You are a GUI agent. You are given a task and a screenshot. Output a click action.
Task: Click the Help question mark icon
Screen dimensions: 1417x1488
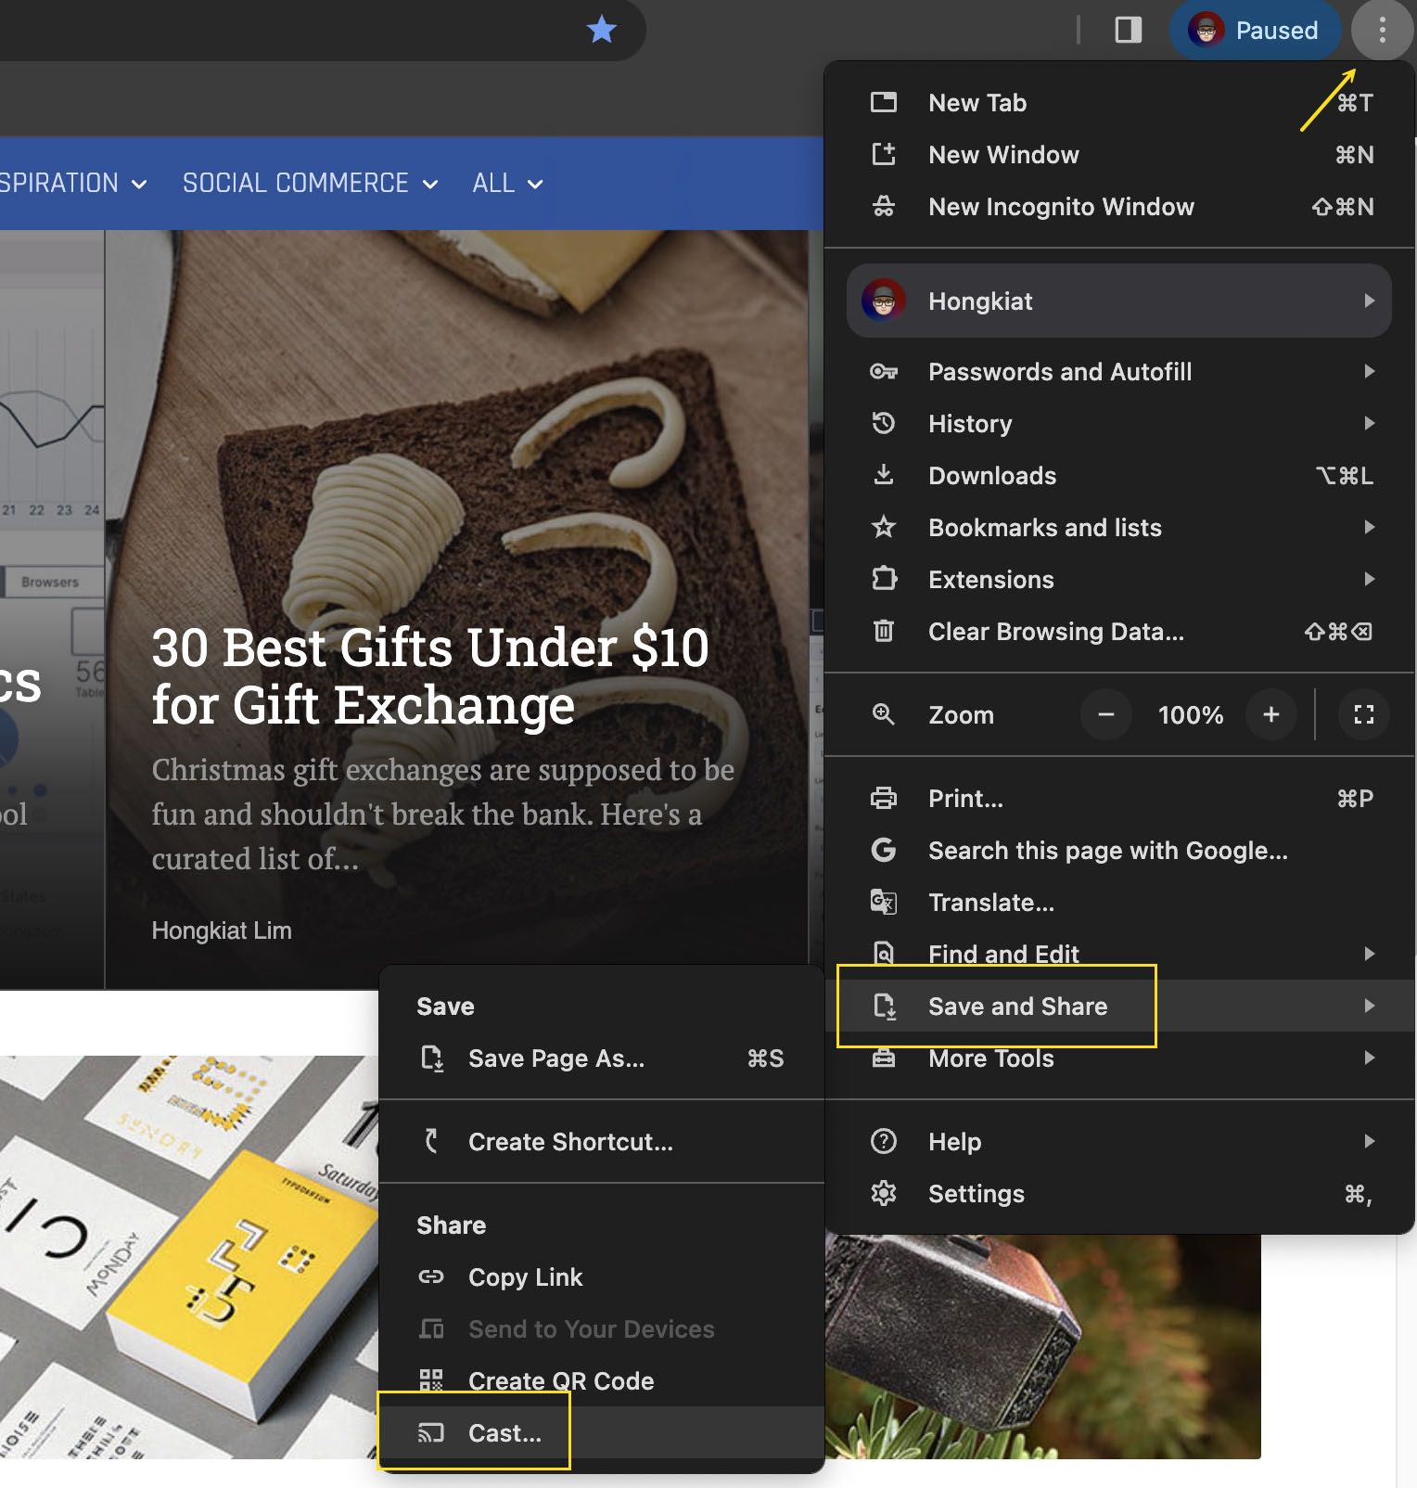click(884, 1141)
